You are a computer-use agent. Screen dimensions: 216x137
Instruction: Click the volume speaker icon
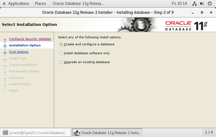click(202, 4)
